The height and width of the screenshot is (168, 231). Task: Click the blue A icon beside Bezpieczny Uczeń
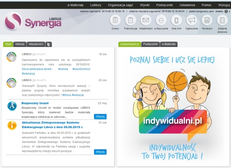click(12, 106)
